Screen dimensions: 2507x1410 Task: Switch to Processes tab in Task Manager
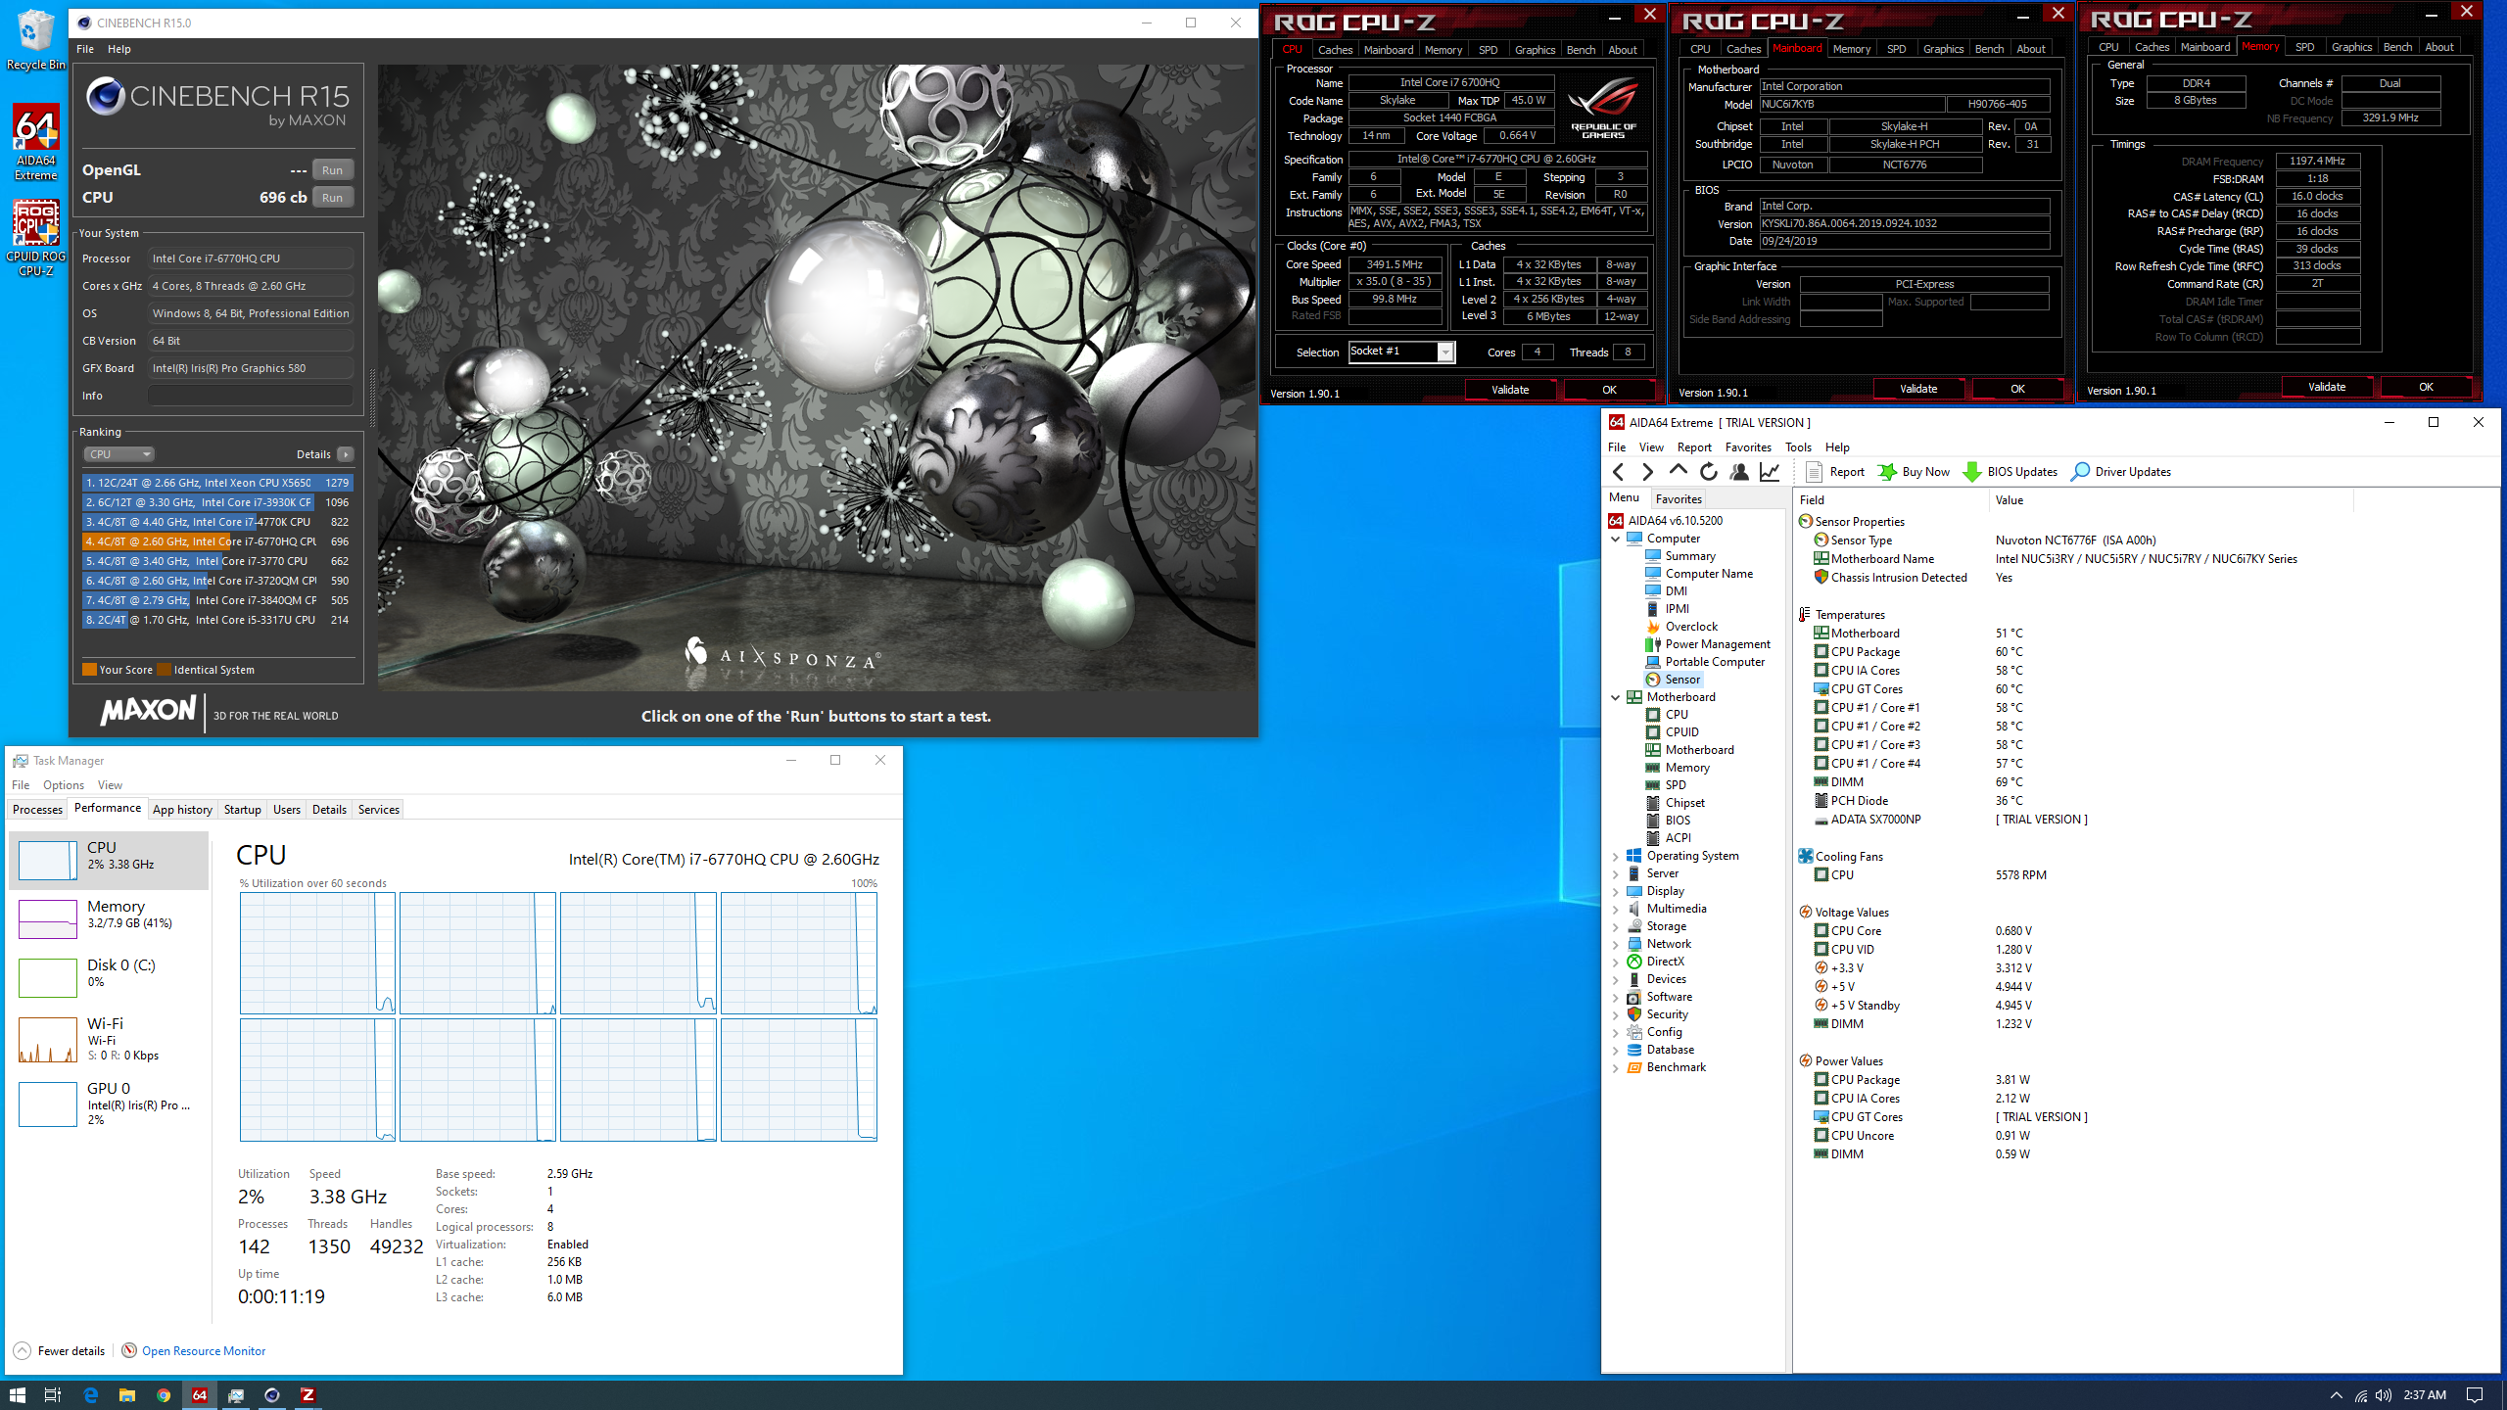click(x=37, y=810)
